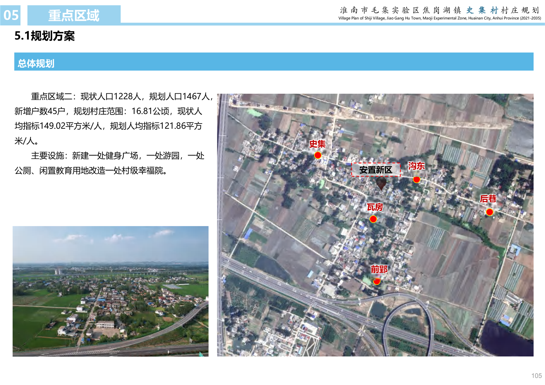
Task: Click the 史集 red map label
Action: coord(317,144)
